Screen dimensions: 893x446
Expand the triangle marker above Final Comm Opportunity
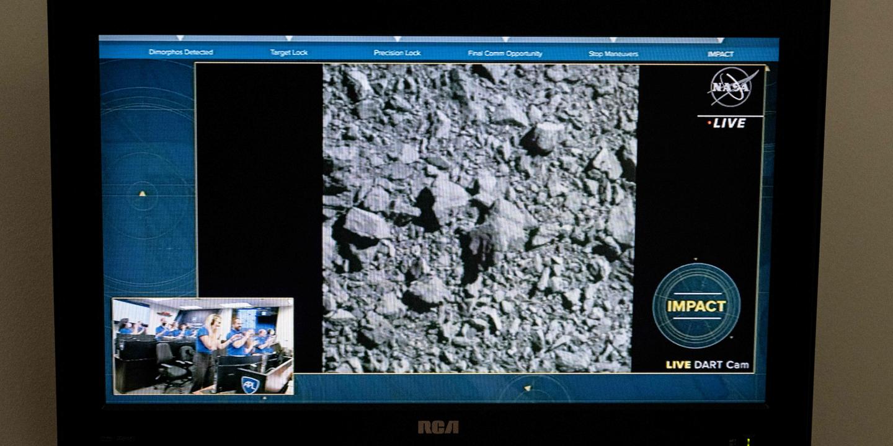[x=505, y=40]
